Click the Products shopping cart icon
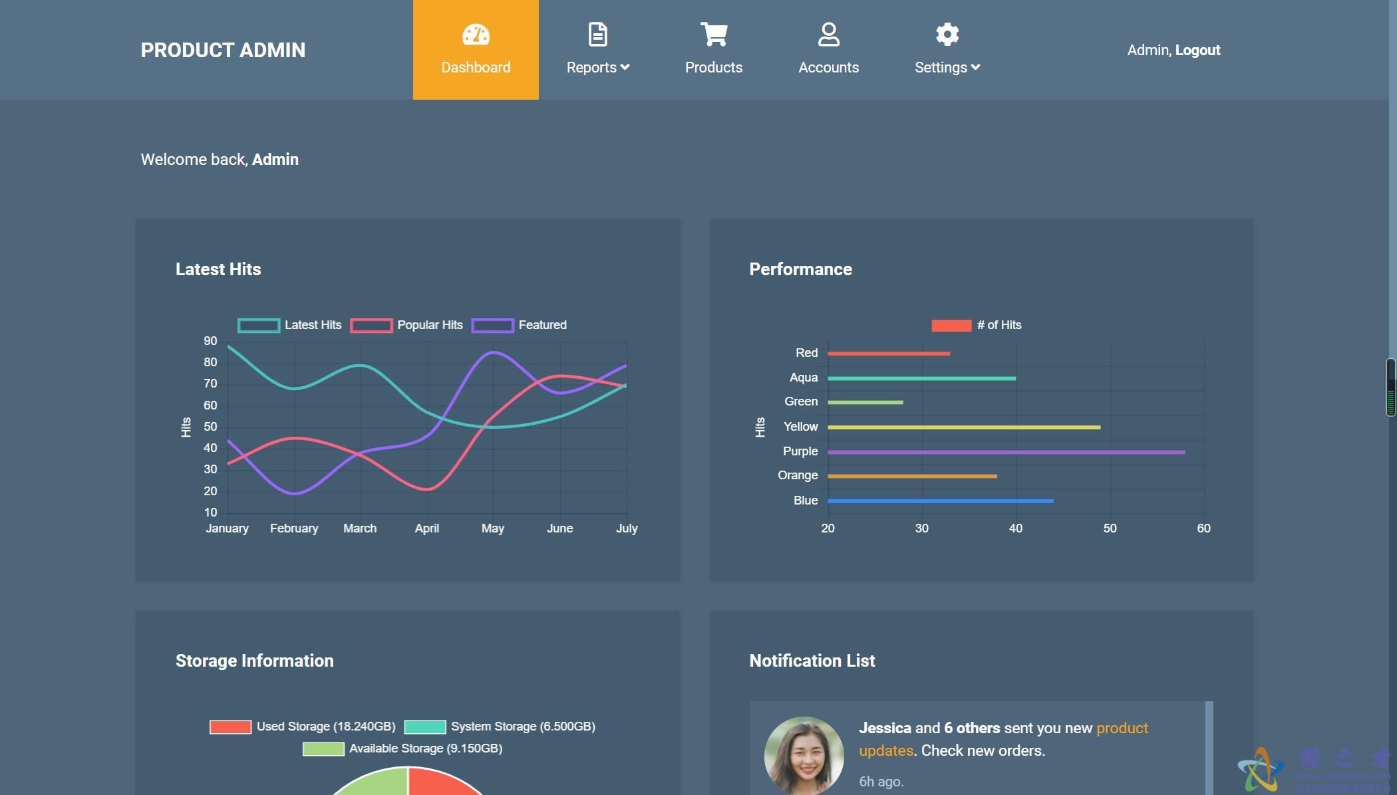 (714, 35)
